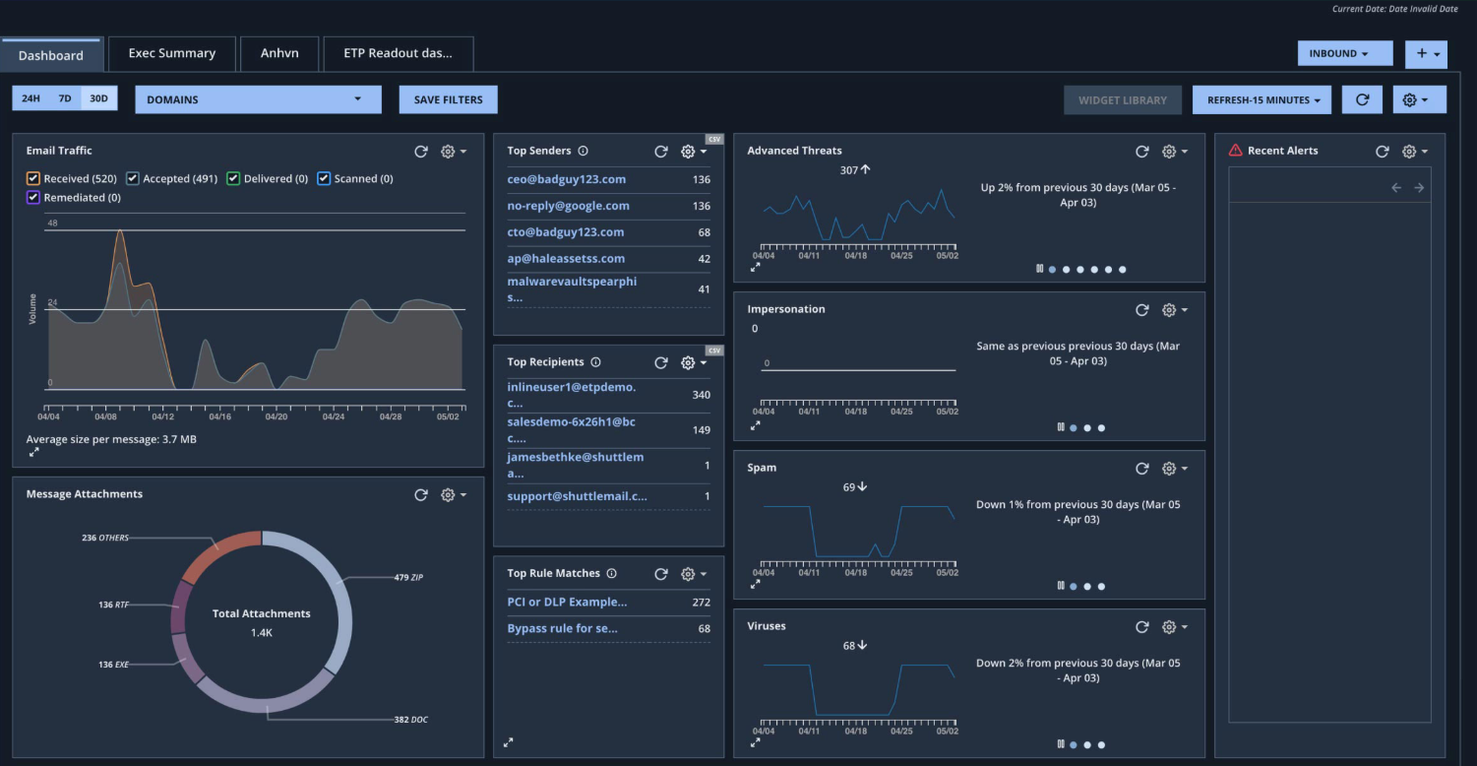
Task: Open the Anhvn dashboard tab
Action: coord(278,53)
